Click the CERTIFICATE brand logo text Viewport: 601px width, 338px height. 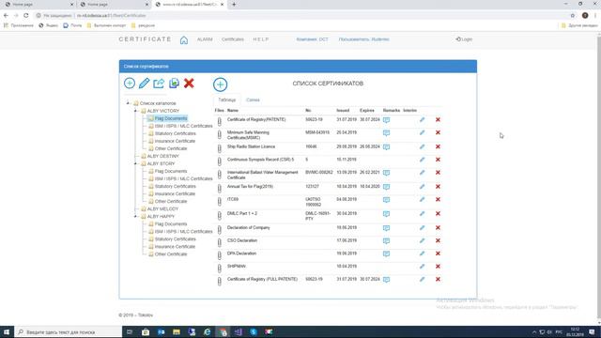[145, 39]
